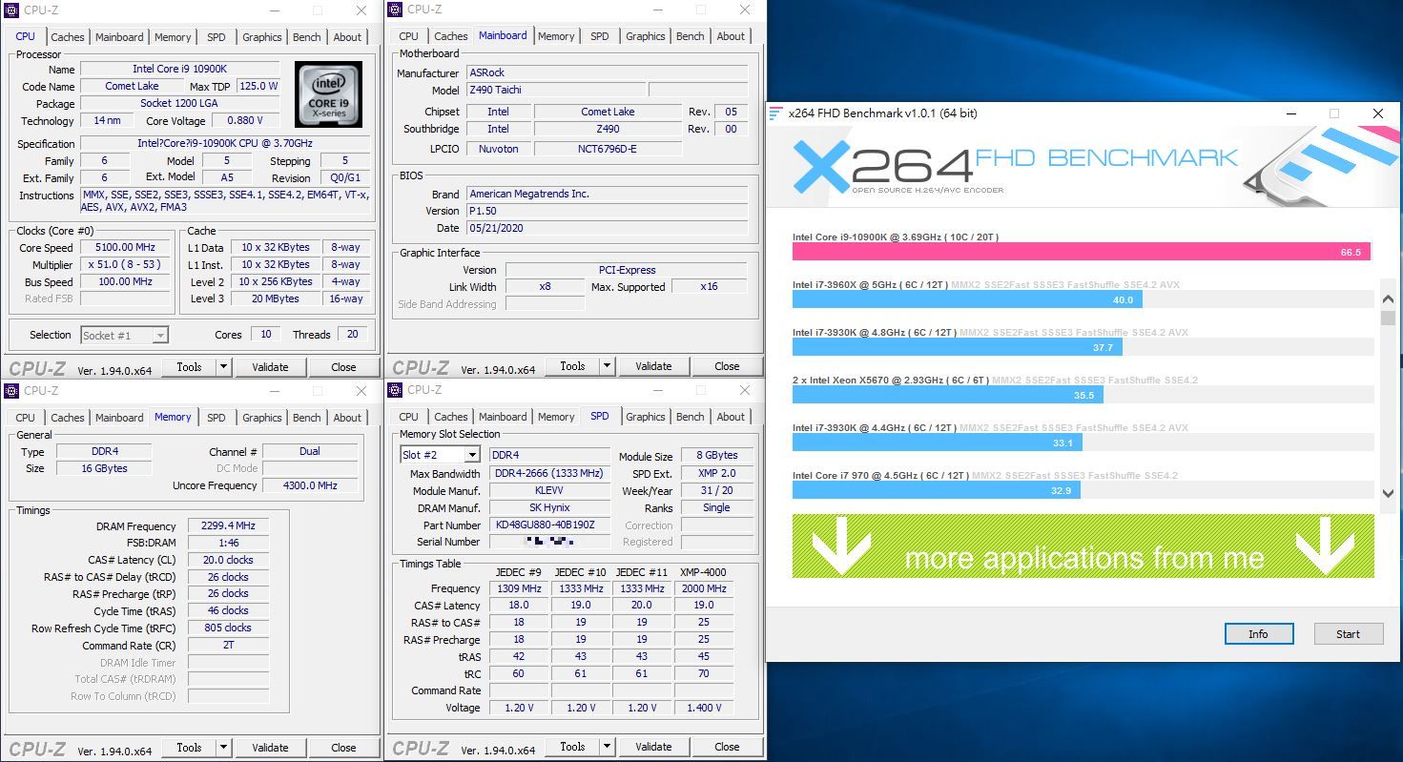Click the memory Size value '16 GBytes'

click(x=103, y=468)
